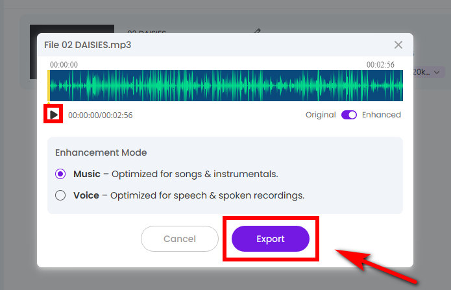Click the elapsed time counter beside play

[101, 115]
